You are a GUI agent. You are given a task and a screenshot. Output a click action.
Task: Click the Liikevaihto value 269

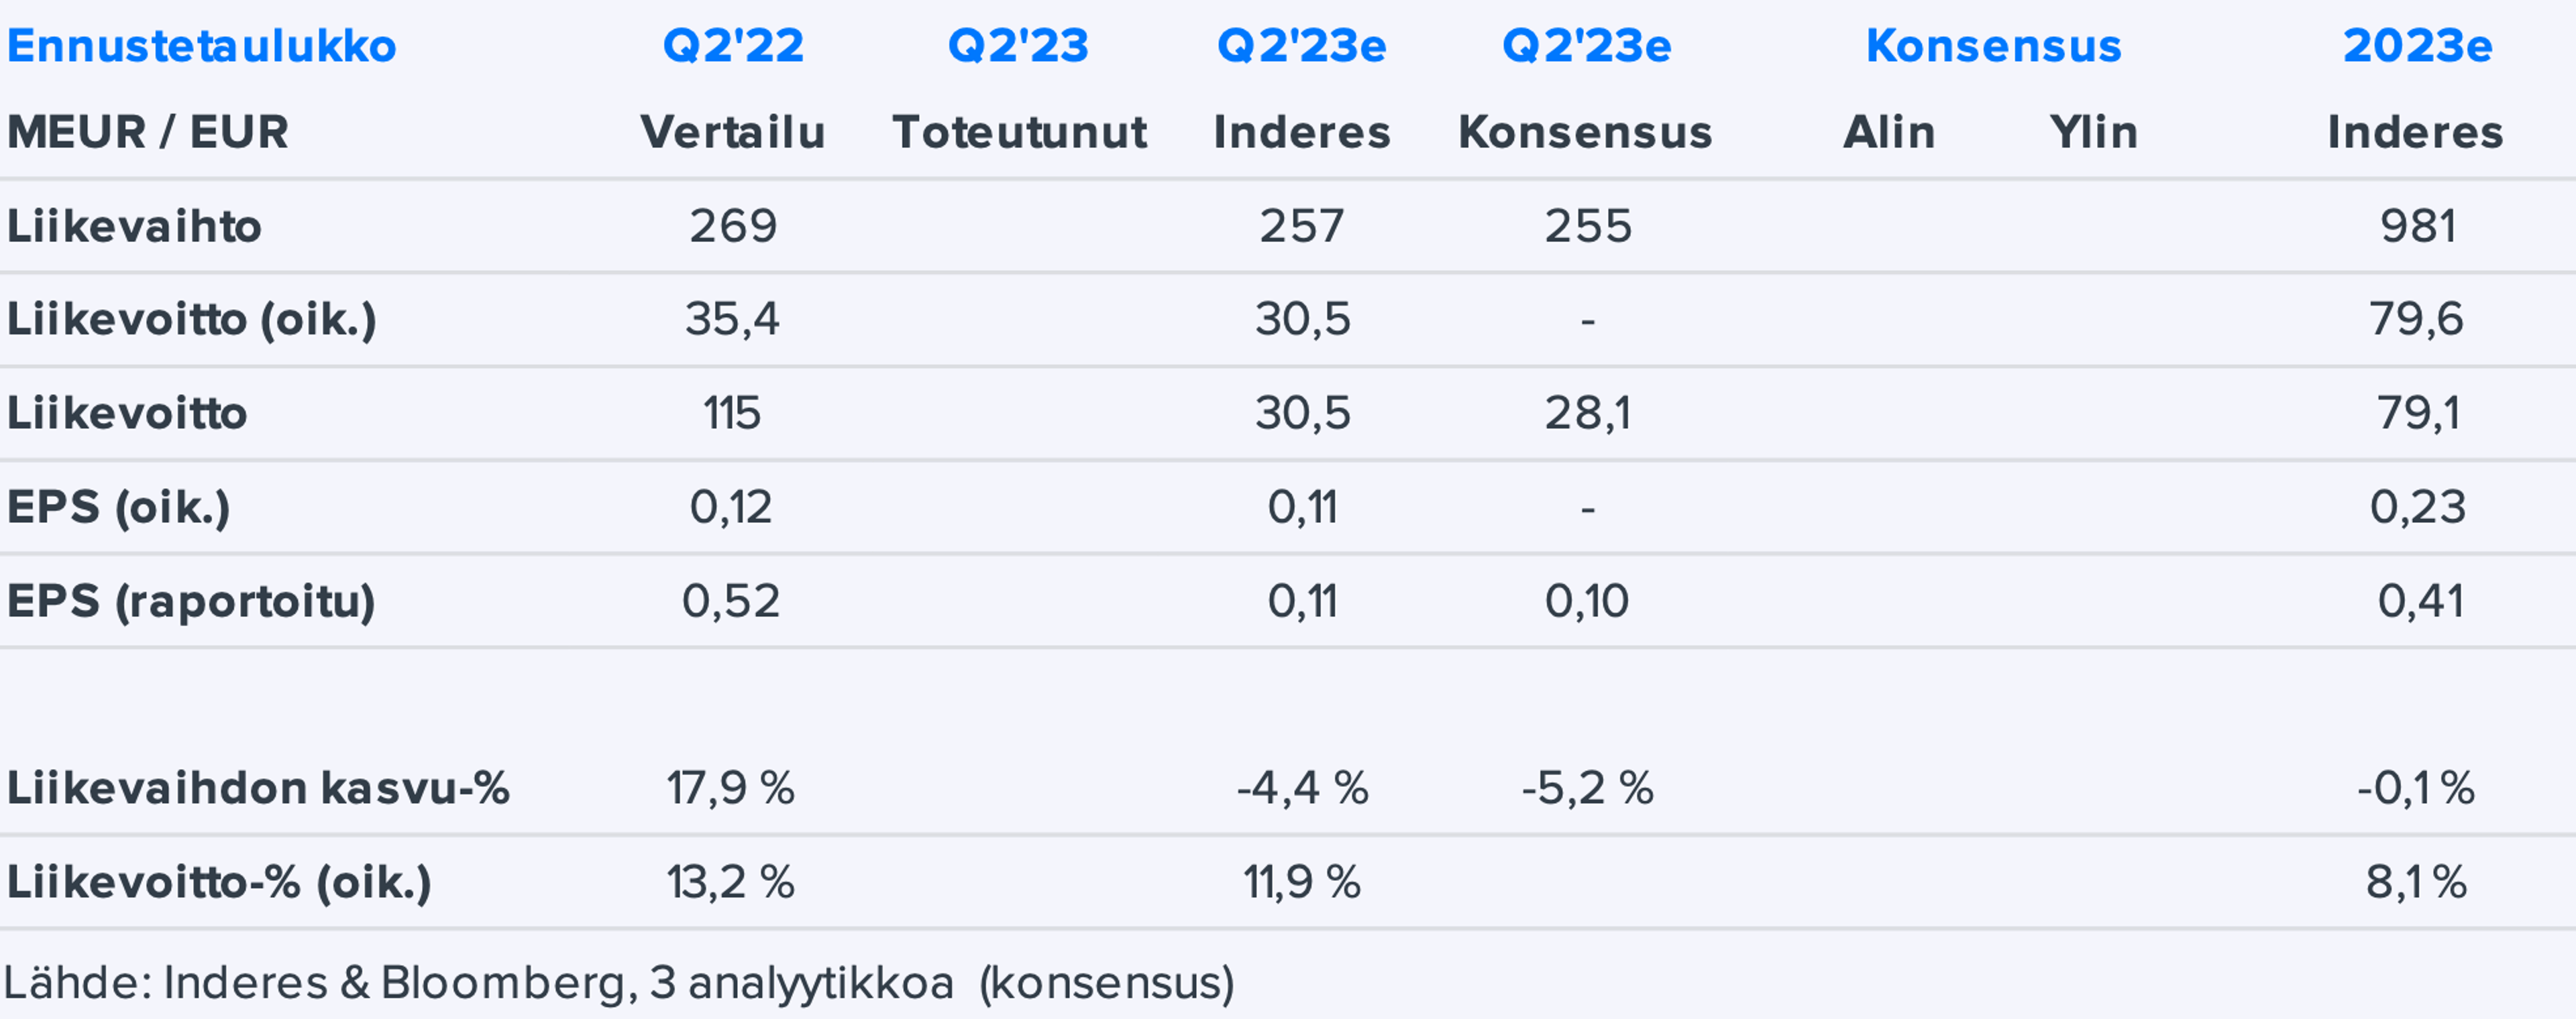pos(733,226)
